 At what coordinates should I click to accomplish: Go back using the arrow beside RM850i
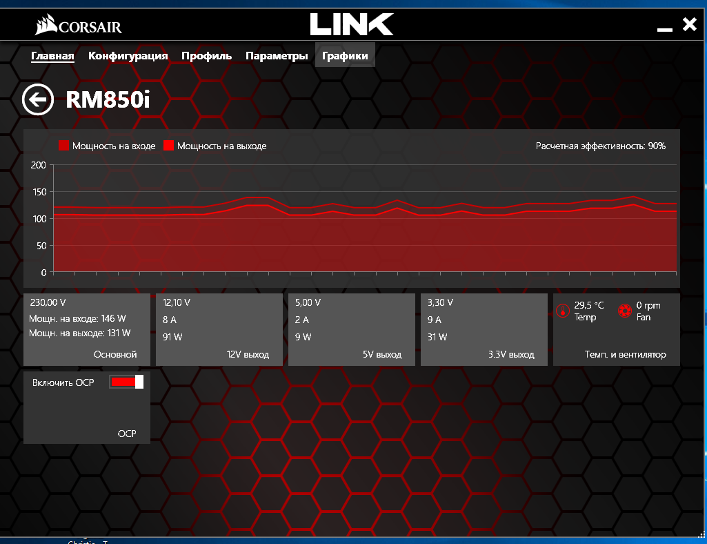pyautogui.click(x=38, y=99)
